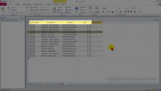The width and height of the screenshot is (161, 91).
Task: Click the Delete record command
Action: click(x=61, y=12)
